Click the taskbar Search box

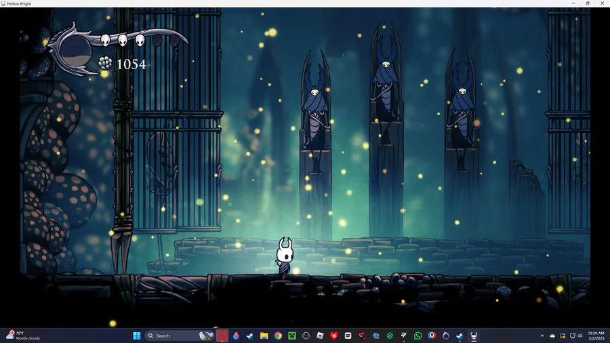coord(180,336)
